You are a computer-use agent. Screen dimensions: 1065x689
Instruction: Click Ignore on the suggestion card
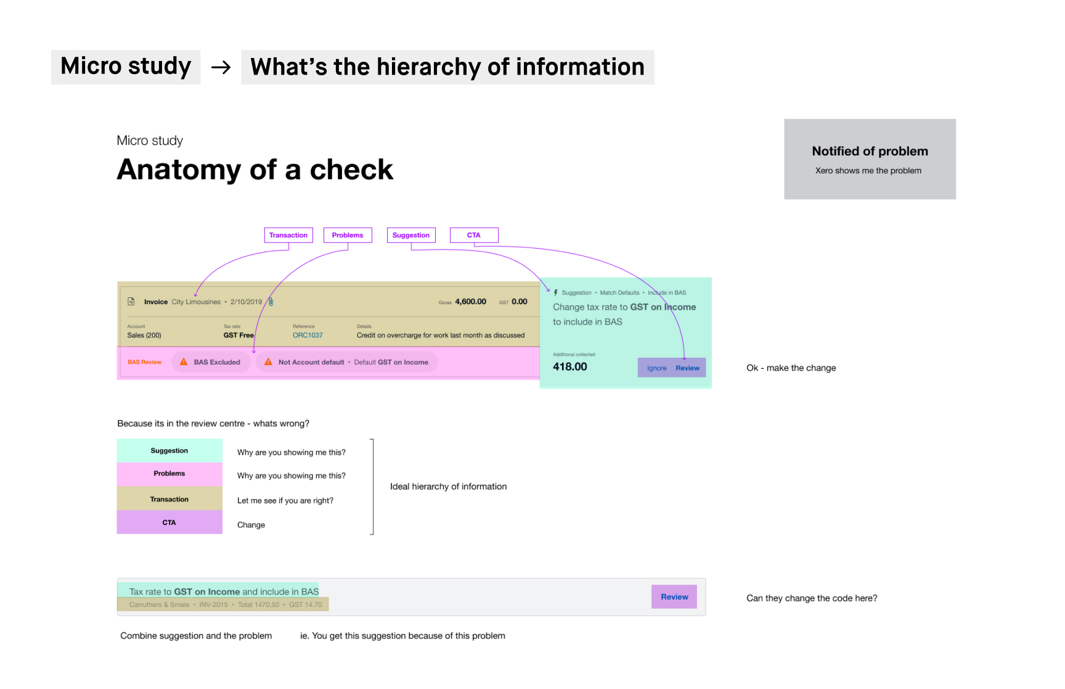tap(656, 367)
